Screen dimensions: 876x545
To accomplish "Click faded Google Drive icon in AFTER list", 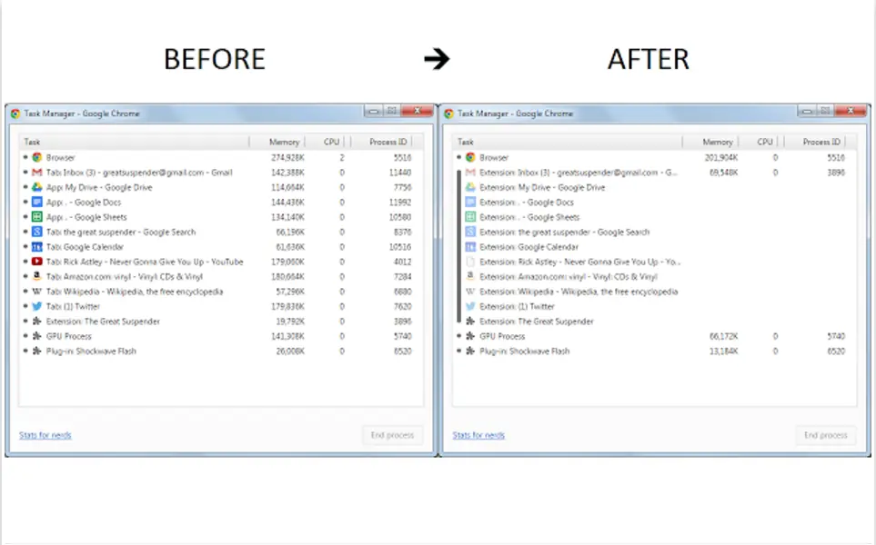I will 470,187.
